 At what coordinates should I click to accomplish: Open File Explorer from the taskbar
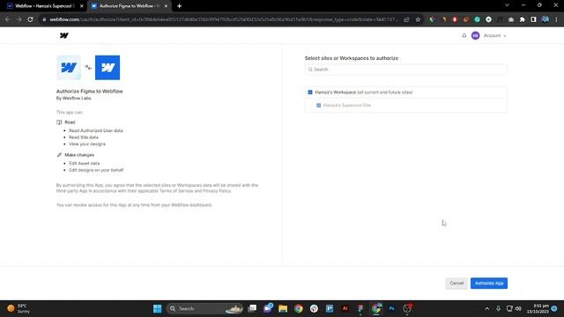[283, 308]
